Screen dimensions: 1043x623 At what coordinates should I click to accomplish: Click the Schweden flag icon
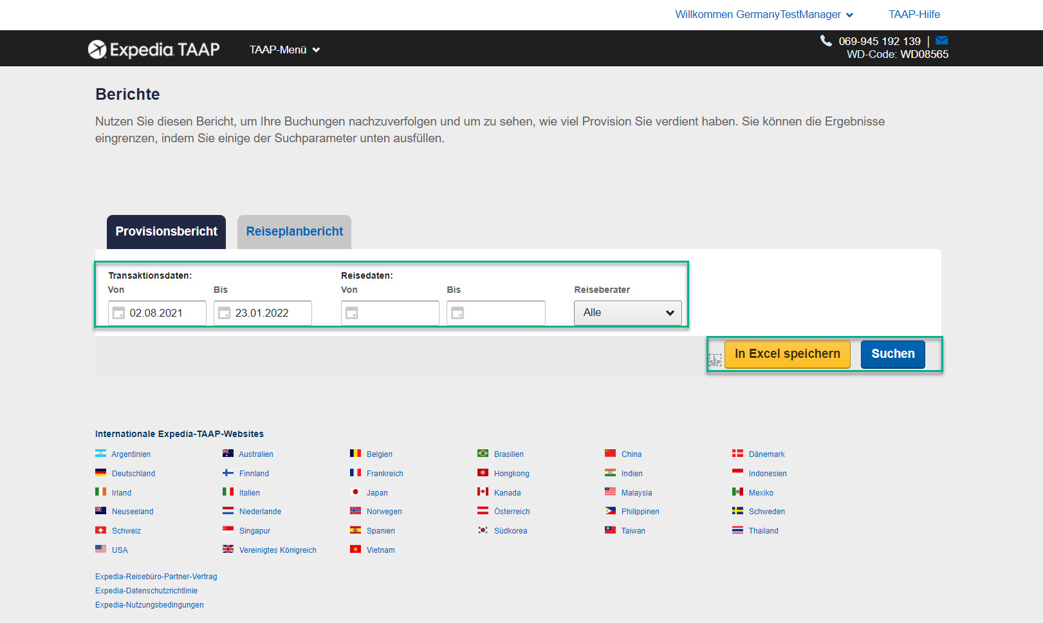[x=737, y=511]
